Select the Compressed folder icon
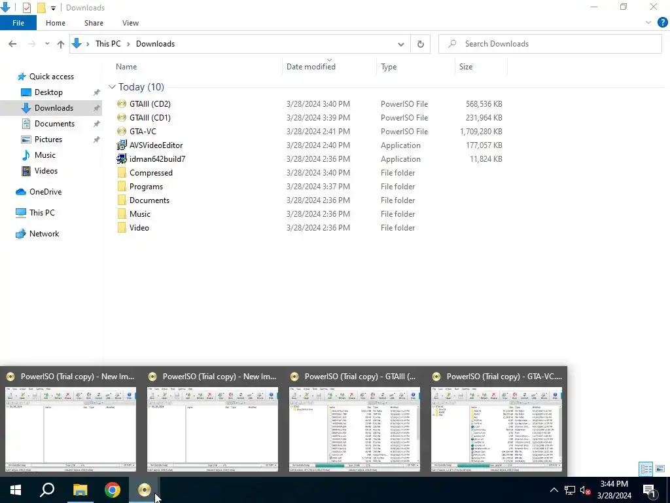The image size is (670, 503). [122, 173]
